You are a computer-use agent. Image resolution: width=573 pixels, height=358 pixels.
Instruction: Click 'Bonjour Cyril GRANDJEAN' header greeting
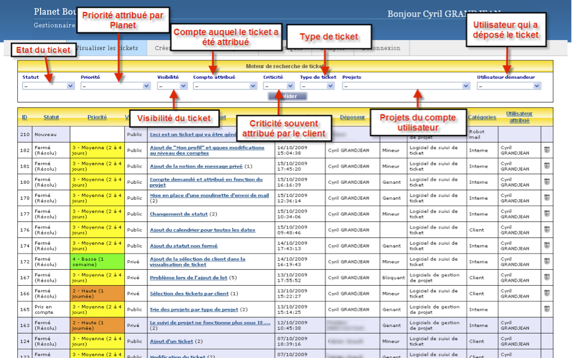coord(444,14)
